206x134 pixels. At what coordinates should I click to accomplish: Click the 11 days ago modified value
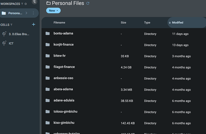180,34
